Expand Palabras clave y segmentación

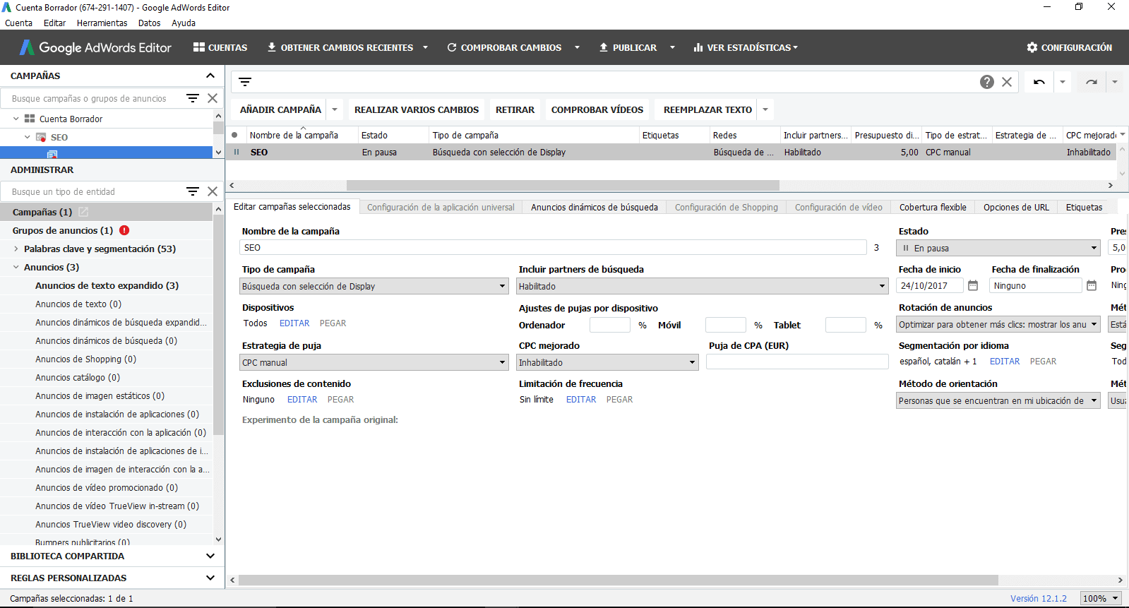(x=16, y=249)
